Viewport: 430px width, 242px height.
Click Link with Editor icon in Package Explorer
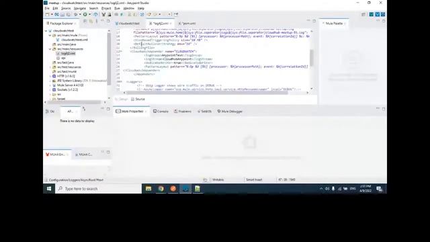[x=91, y=21]
